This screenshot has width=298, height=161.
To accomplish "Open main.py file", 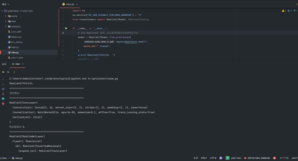I will (x=15, y=47).
